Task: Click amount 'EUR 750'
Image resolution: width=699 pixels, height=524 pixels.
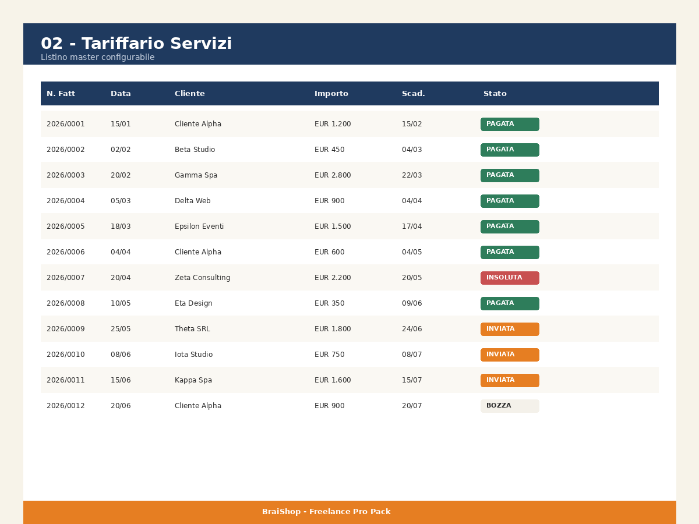Action: click(x=330, y=355)
